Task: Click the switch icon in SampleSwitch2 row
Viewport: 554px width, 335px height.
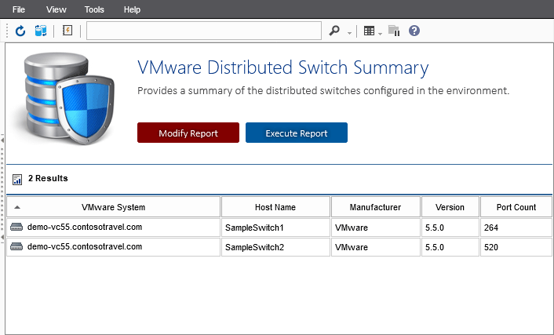Action: (x=16, y=246)
